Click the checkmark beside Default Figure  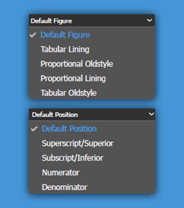[x=34, y=35]
